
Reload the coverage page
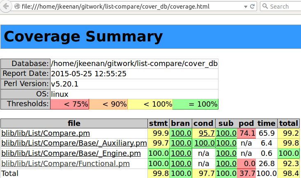click(x=252, y=6)
